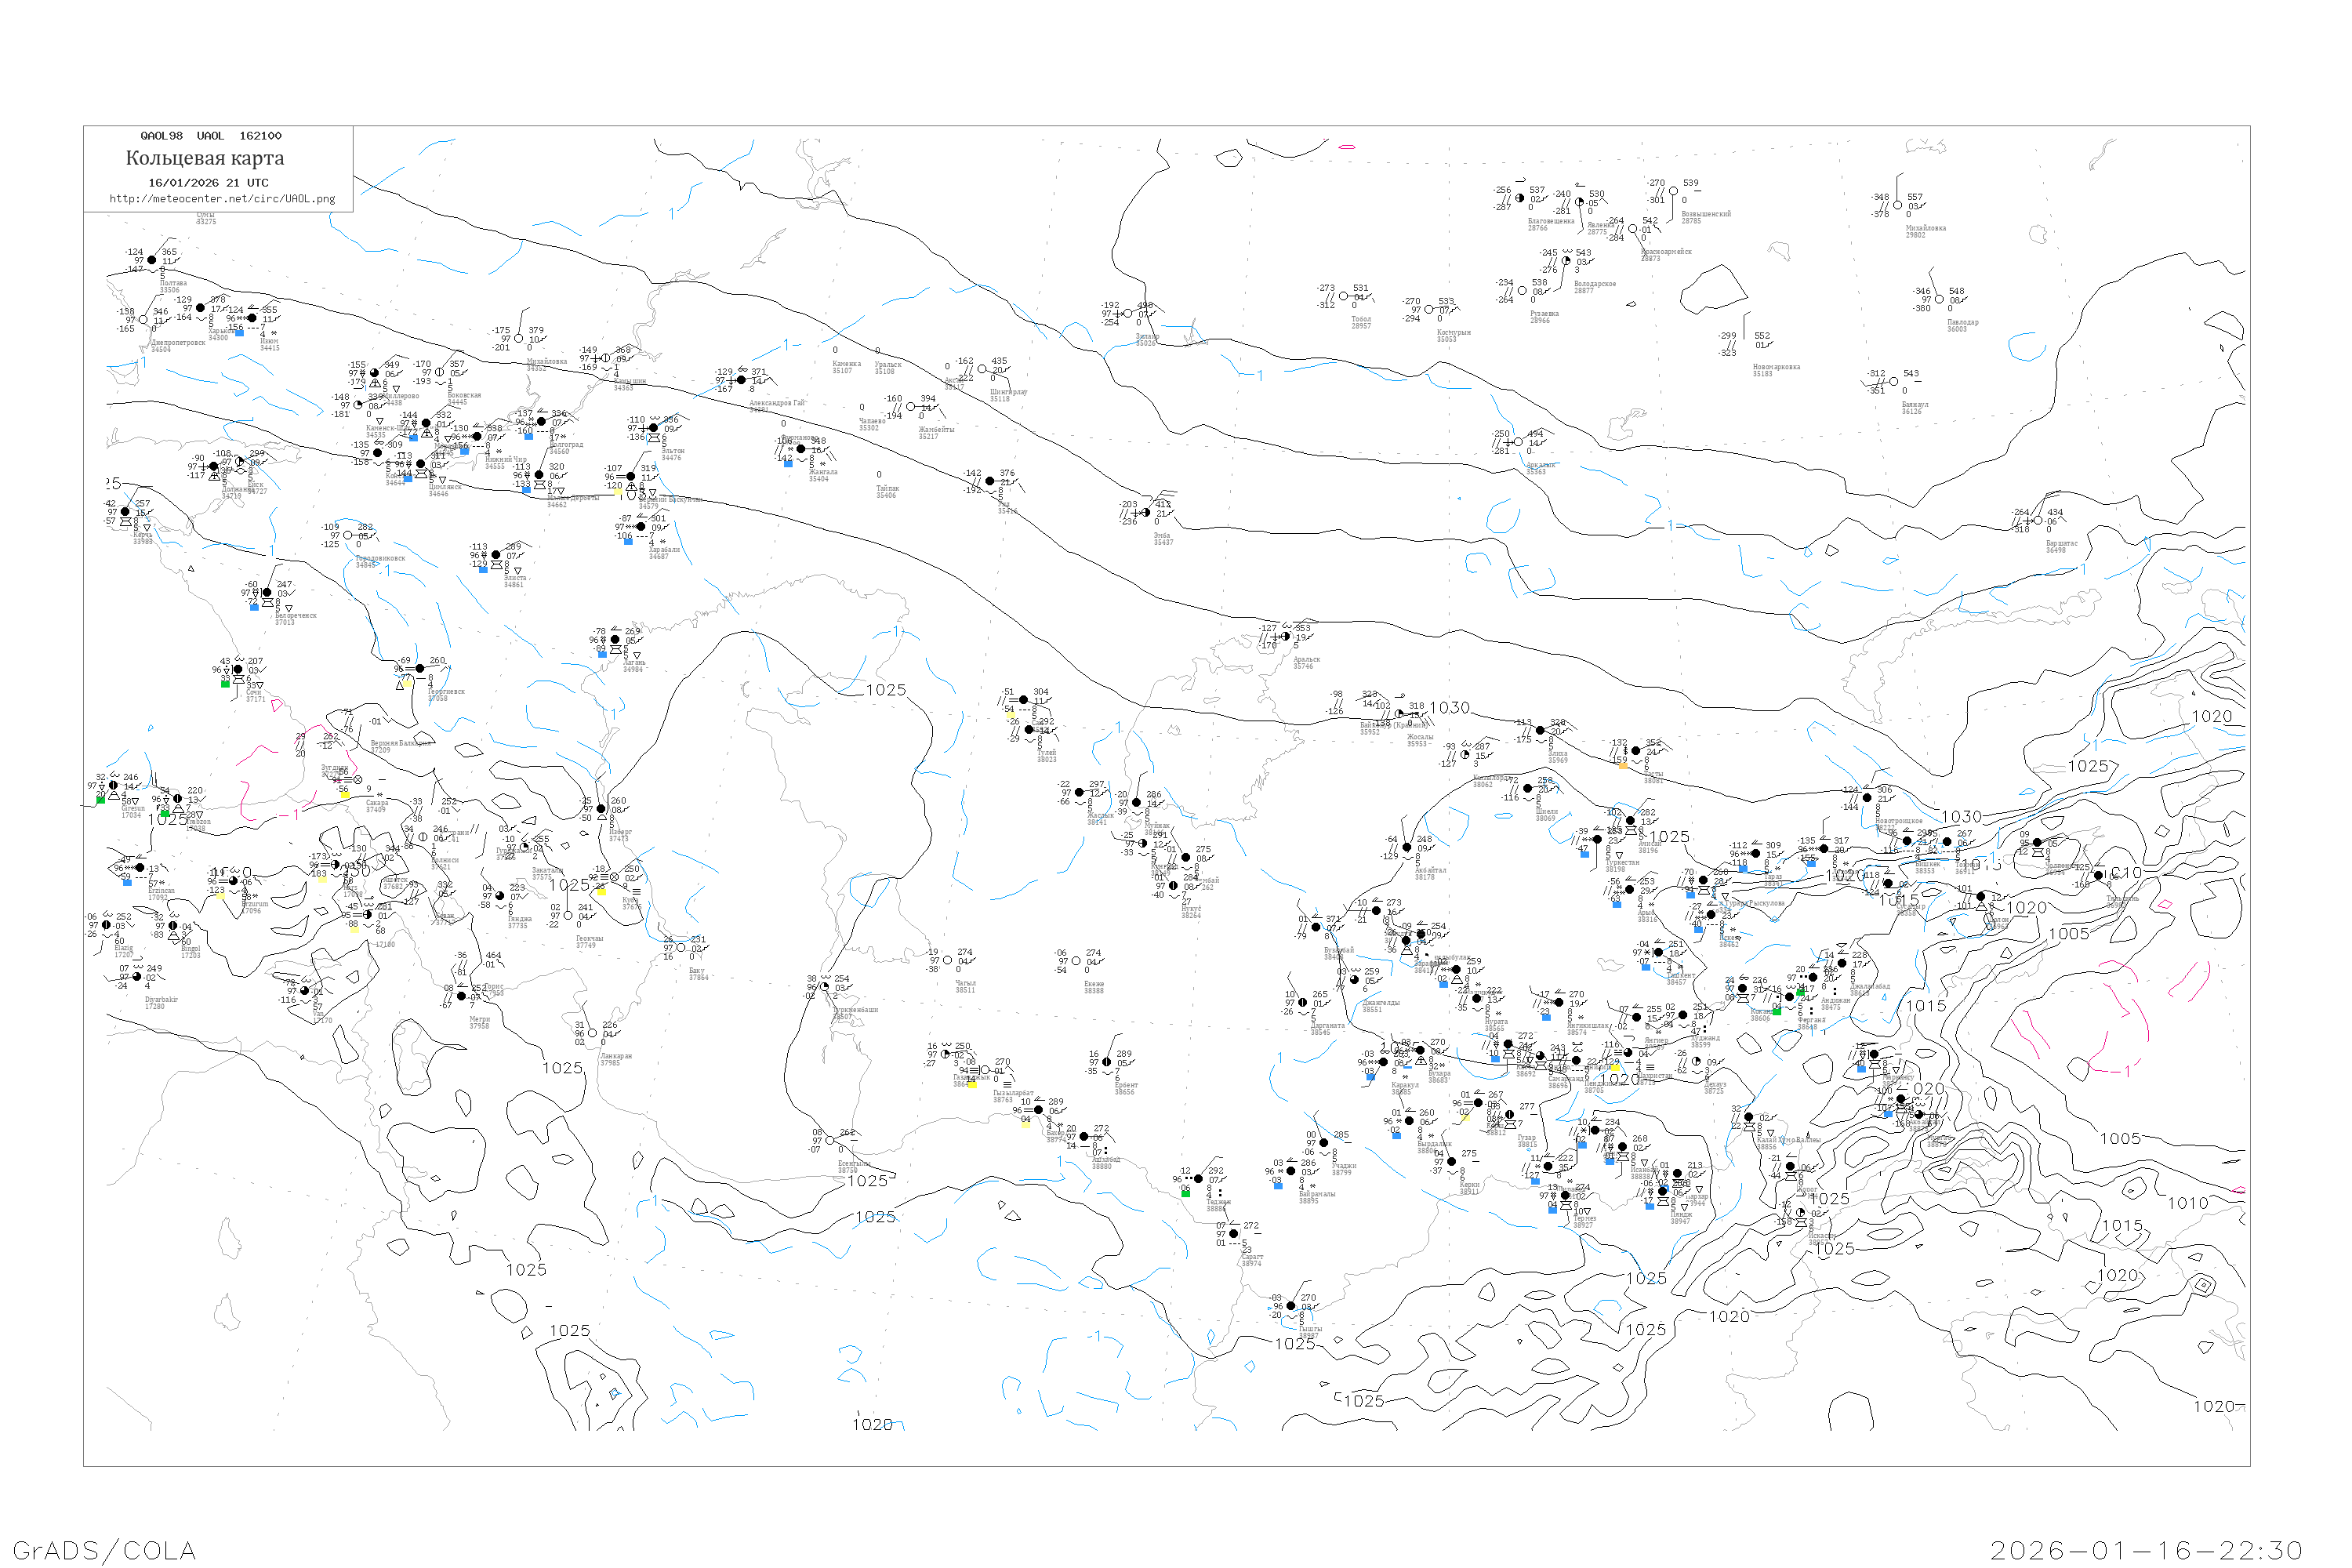Click the 2026-01-16-22:30 timestamp
The image size is (2352, 1568).
(2146, 1550)
